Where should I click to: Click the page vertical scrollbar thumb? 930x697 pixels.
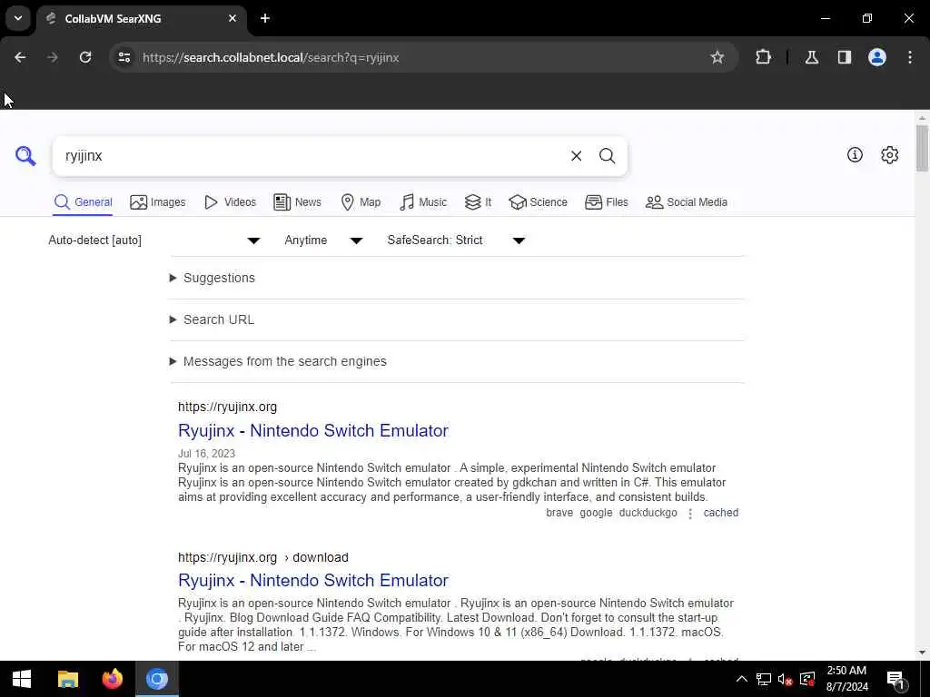pyautogui.click(x=922, y=148)
